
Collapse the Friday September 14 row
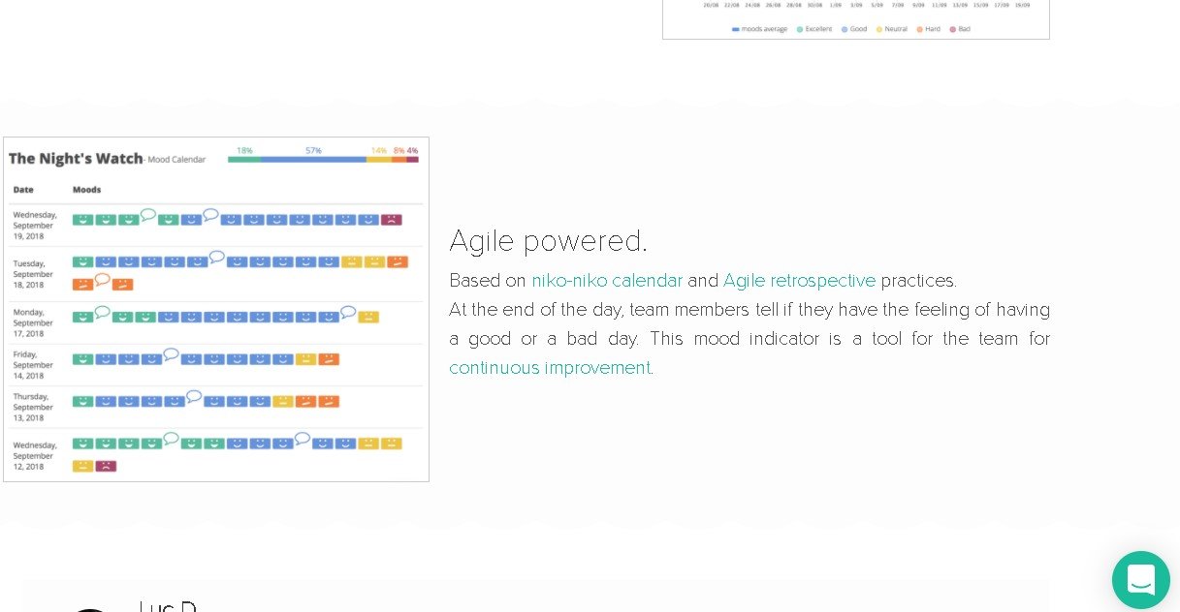click(x=34, y=365)
